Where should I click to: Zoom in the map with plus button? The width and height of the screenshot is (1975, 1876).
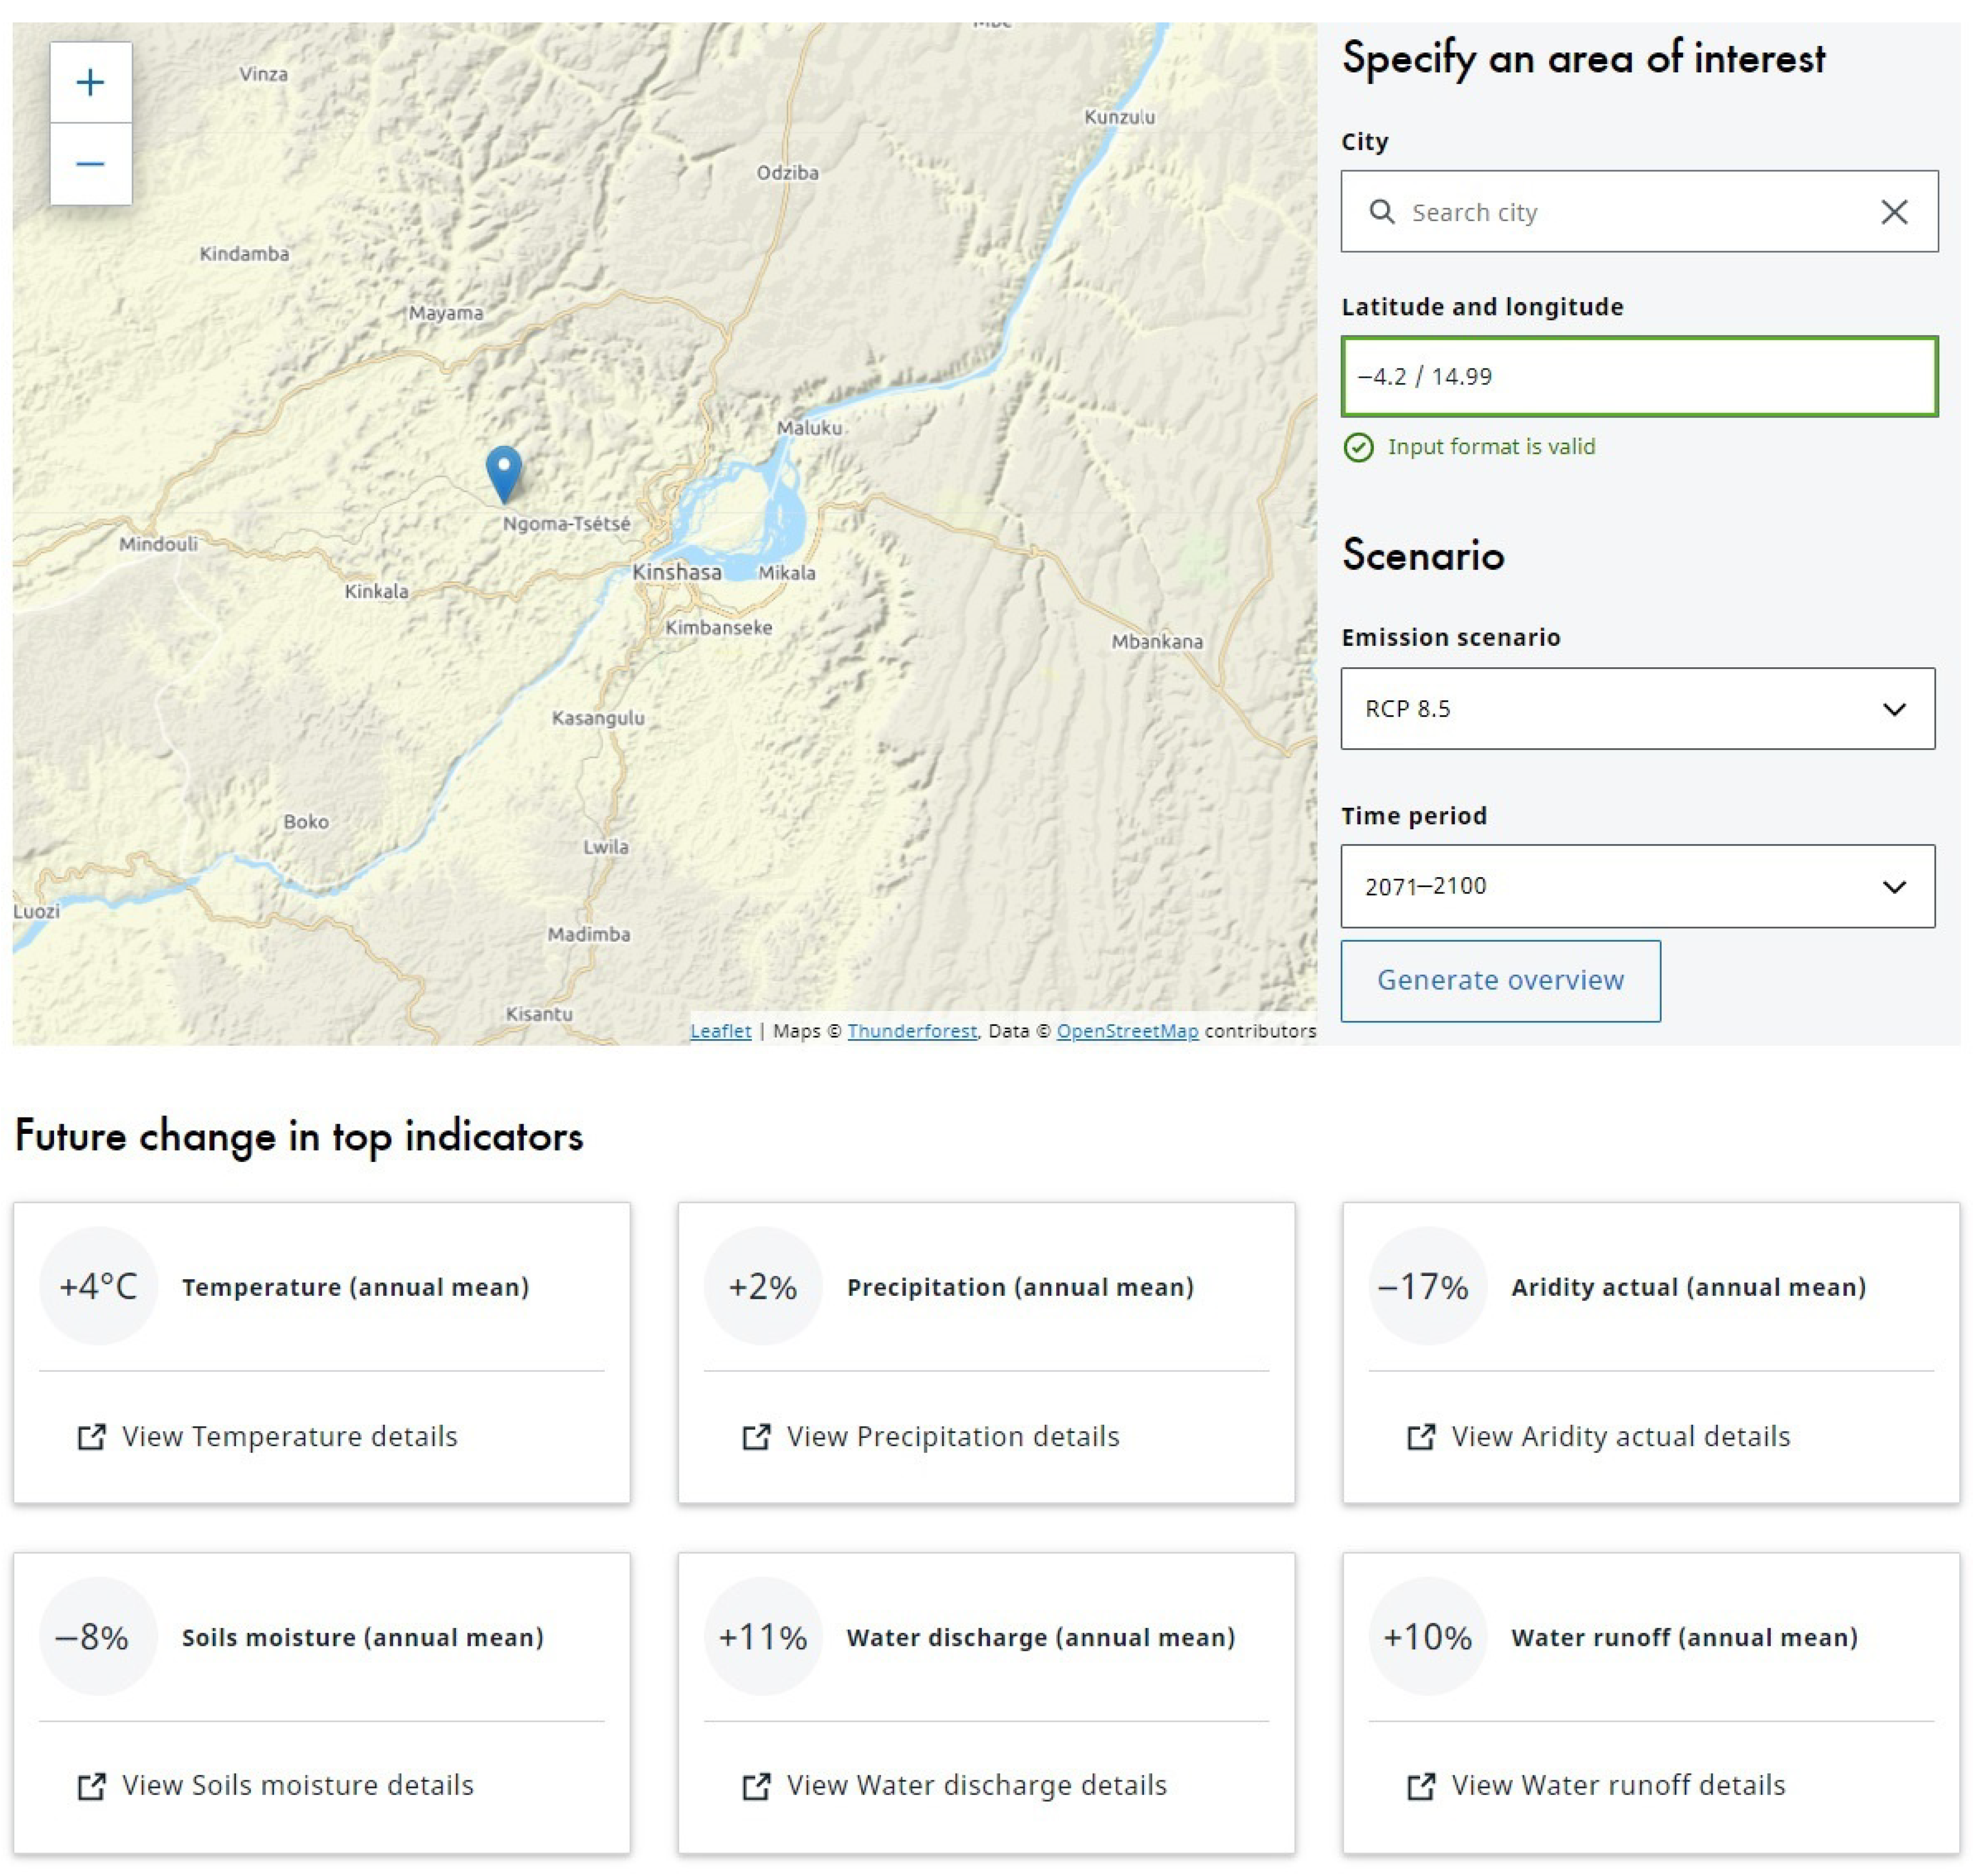pyautogui.click(x=90, y=82)
